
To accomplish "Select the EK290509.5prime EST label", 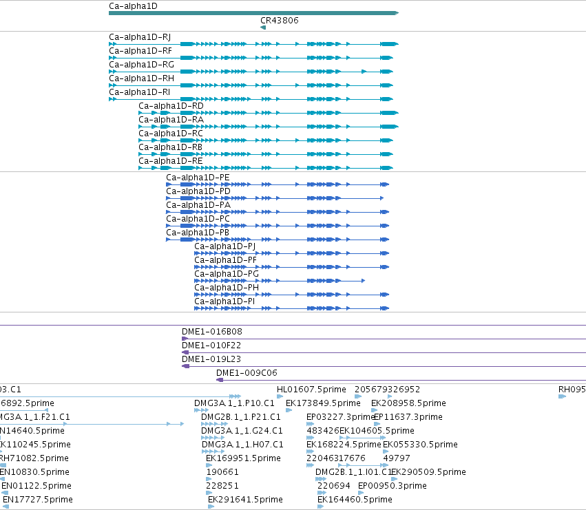I will pos(429,472).
